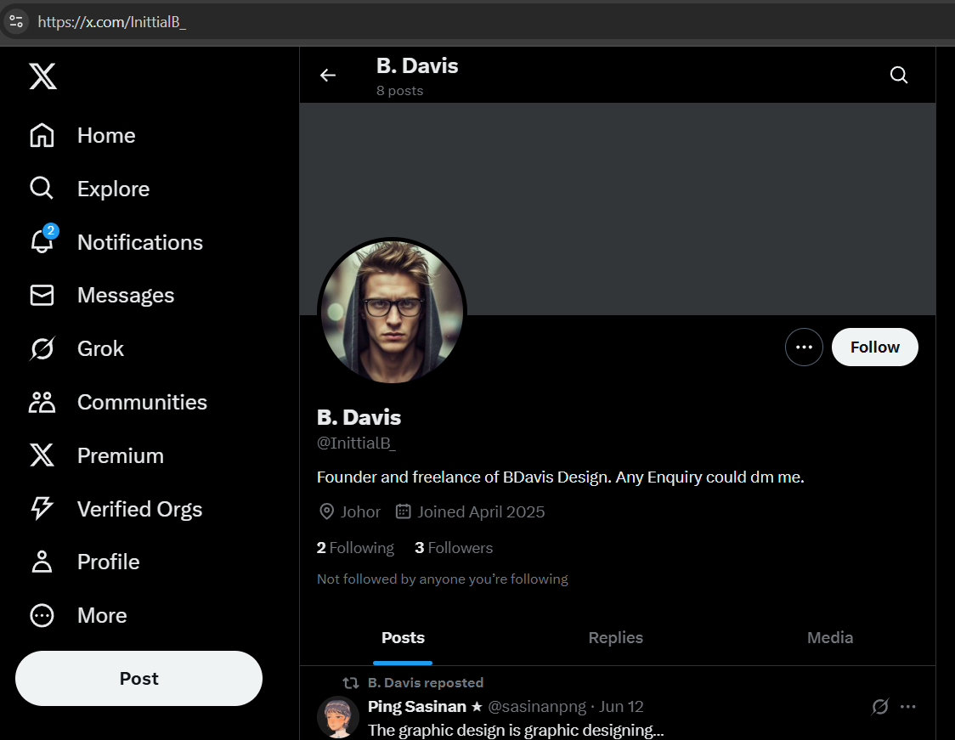Open profile options three-dot menu
The height and width of the screenshot is (740, 955).
pos(804,347)
